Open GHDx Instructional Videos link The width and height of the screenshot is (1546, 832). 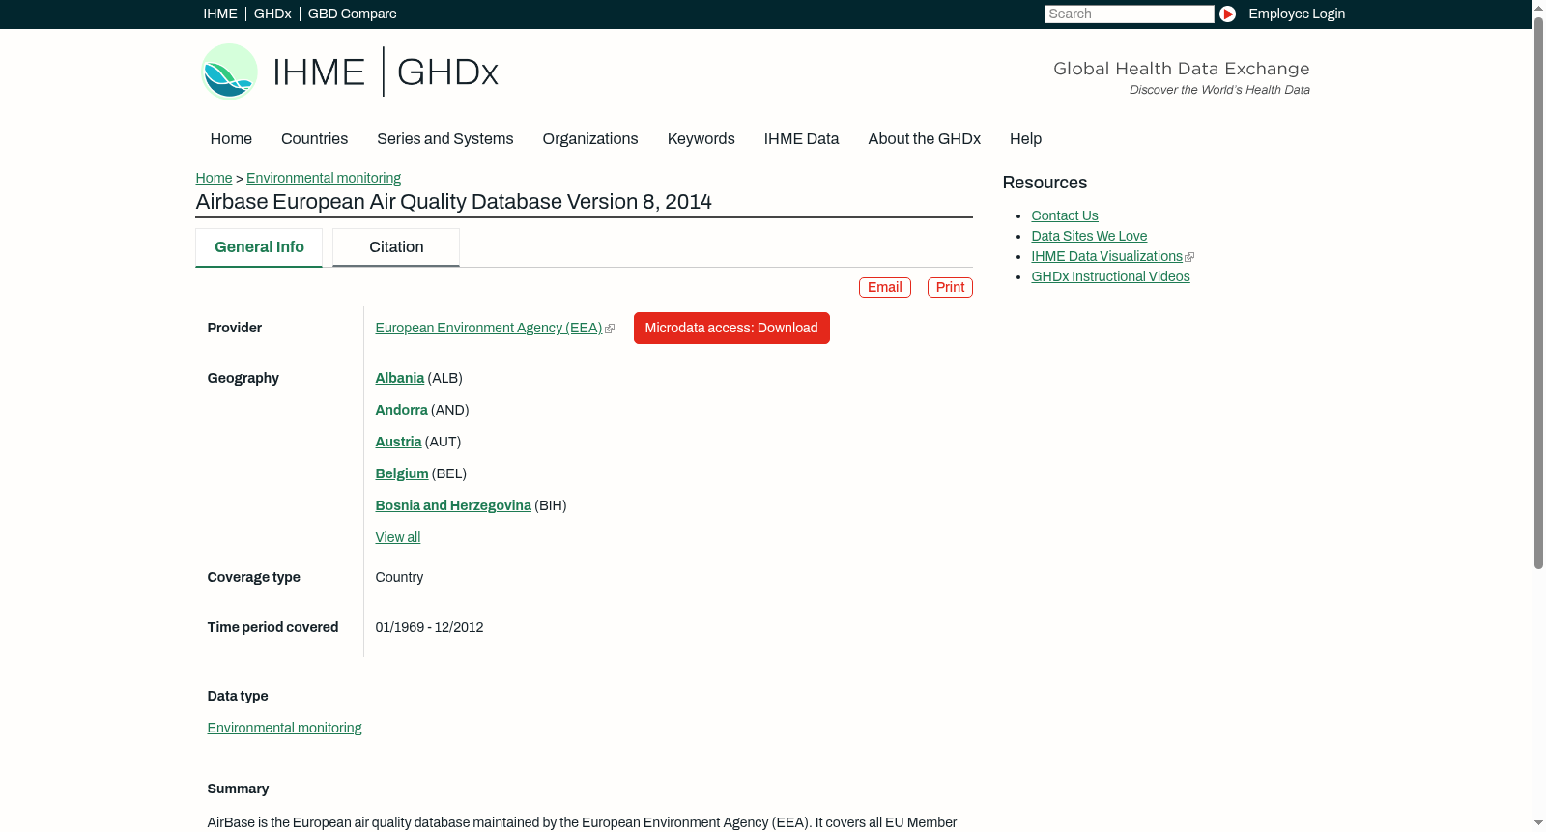pos(1110,276)
